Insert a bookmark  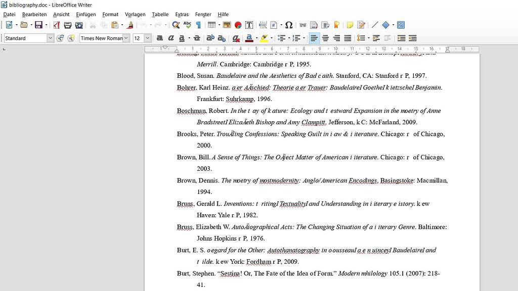pyautogui.click(x=337, y=24)
